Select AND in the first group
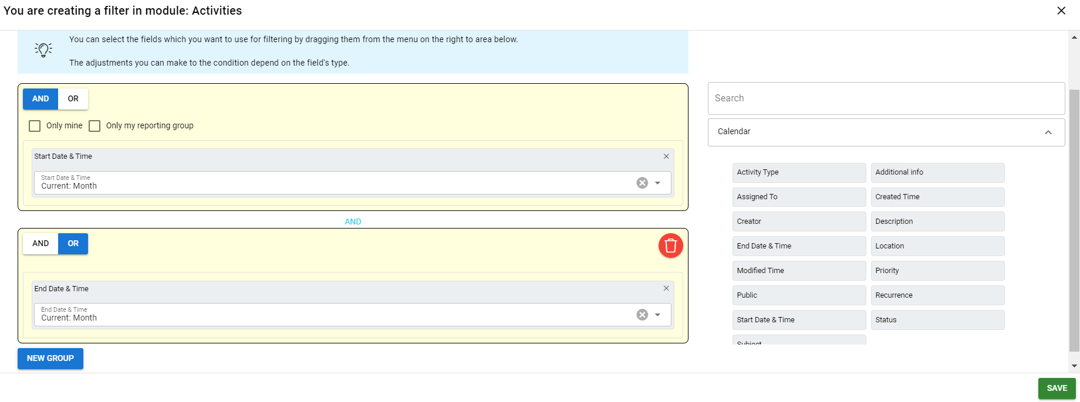 pyautogui.click(x=41, y=99)
